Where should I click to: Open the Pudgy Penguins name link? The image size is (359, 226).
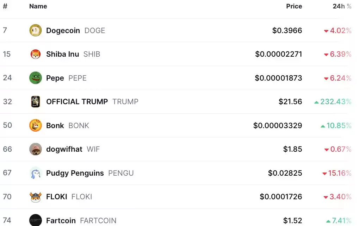click(75, 173)
